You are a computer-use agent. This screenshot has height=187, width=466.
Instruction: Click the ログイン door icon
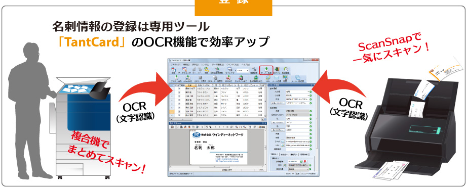[x=277, y=71]
